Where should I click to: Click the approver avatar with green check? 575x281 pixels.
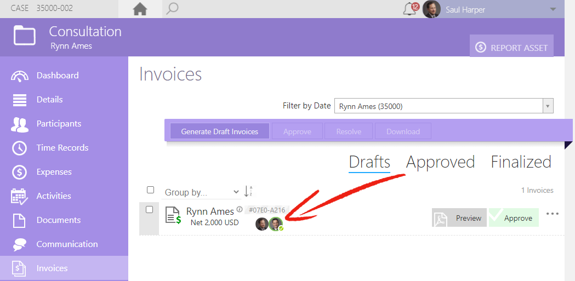(x=276, y=224)
